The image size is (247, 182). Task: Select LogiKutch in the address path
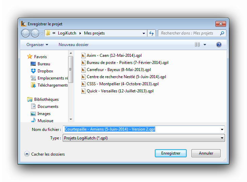pyautogui.click(x=67, y=33)
